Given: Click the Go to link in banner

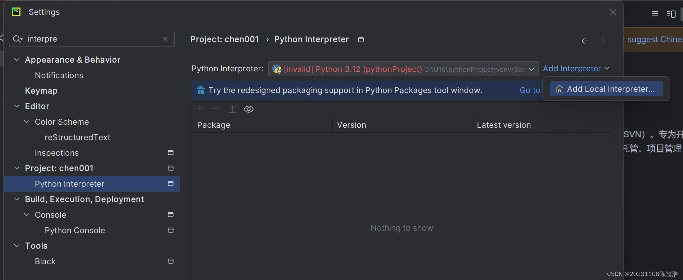Looking at the screenshot, I should tap(530, 90).
